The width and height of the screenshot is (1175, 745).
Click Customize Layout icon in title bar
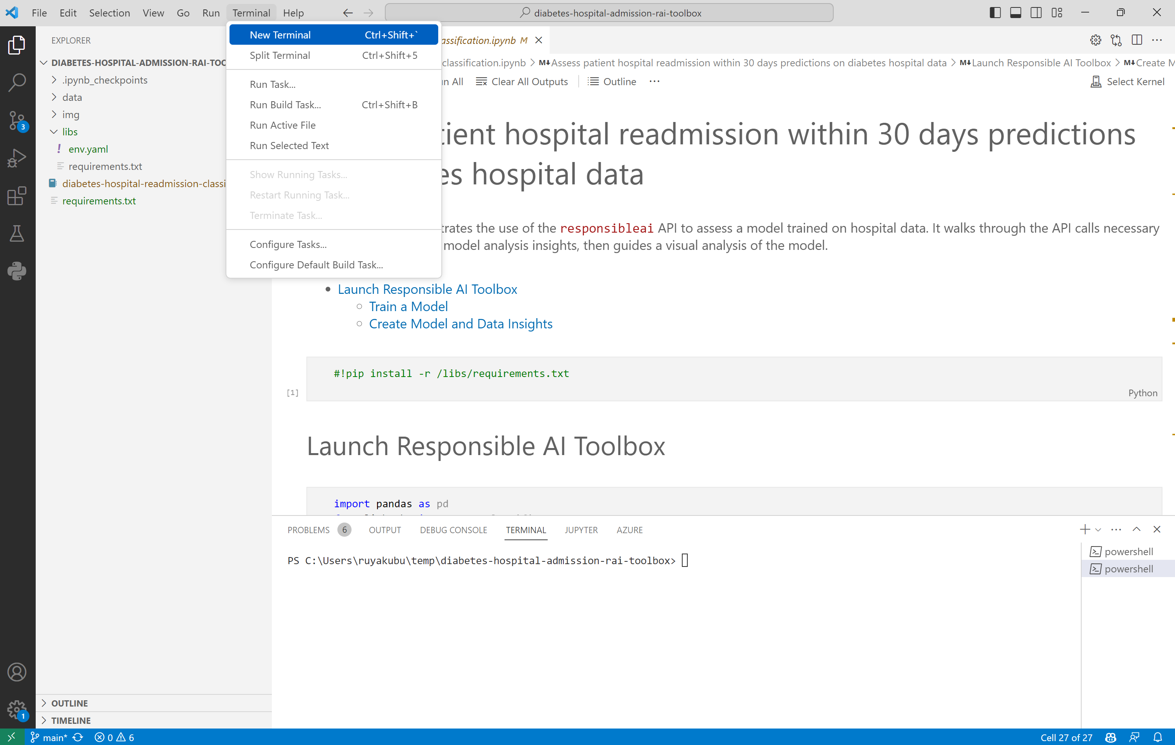pos(1057,13)
